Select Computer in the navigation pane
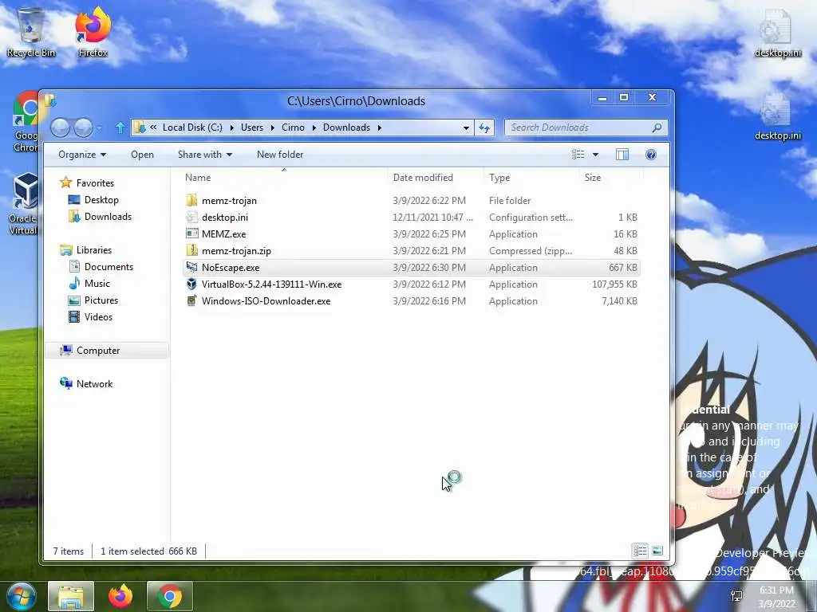 pyautogui.click(x=107, y=351)
